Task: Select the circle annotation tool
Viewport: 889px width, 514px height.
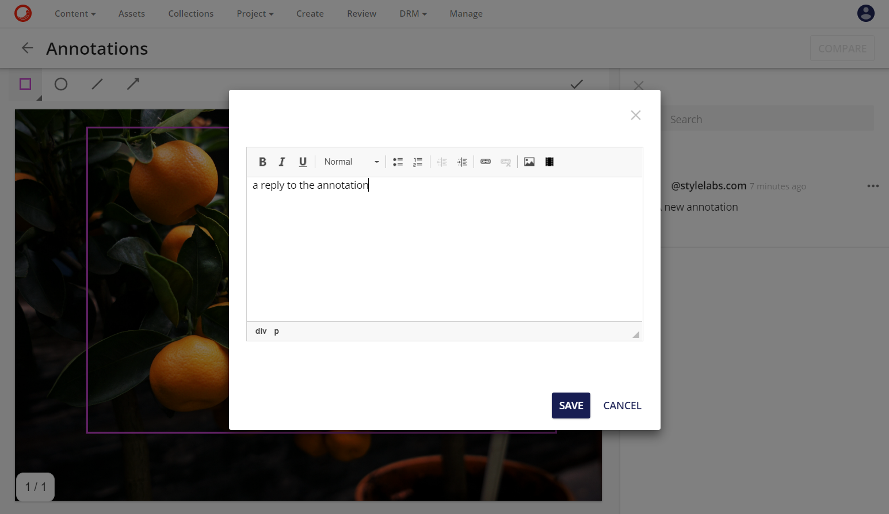Action: [x=60, y=84]
